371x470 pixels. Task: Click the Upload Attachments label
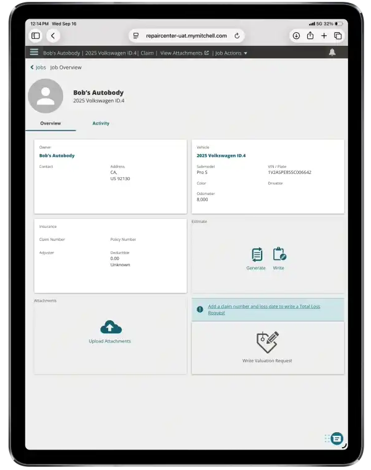pos(110,341)
